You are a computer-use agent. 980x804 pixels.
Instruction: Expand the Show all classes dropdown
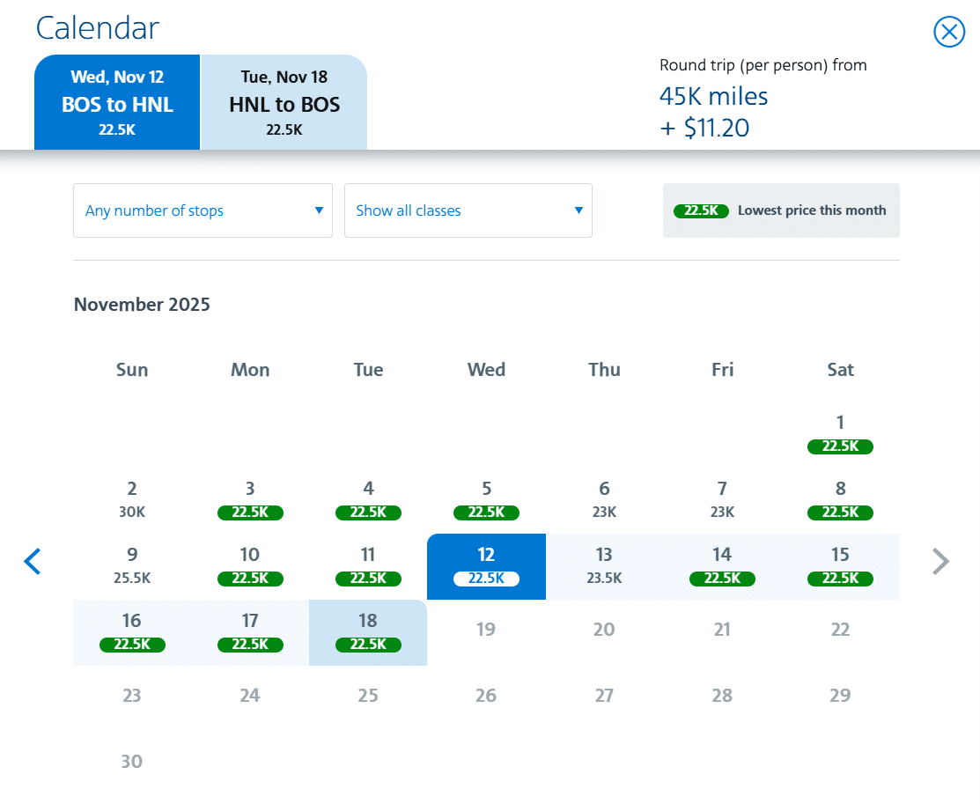click(468, 210)
